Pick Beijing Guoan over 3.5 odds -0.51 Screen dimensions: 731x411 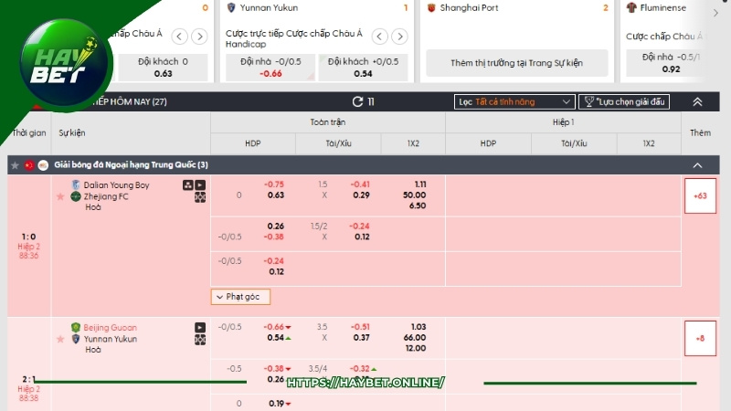click(360, 327)
